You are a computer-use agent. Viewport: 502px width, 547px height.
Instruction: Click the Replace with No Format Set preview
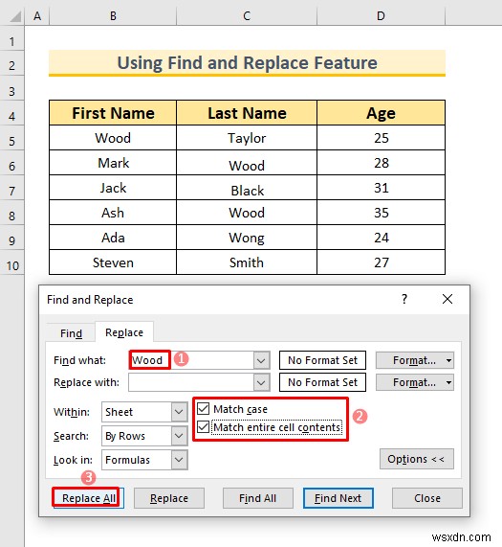click(x=322, y=382)
